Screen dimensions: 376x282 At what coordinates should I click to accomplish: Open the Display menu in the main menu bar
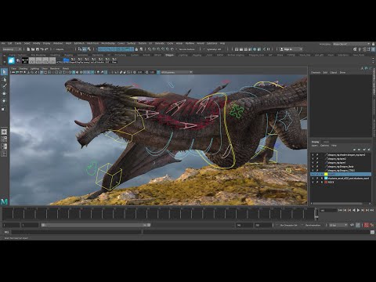(x=46, y=43)
